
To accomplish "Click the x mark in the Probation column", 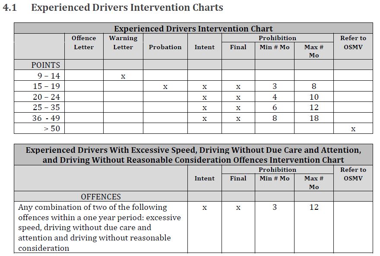I will [x=165, y=87].
